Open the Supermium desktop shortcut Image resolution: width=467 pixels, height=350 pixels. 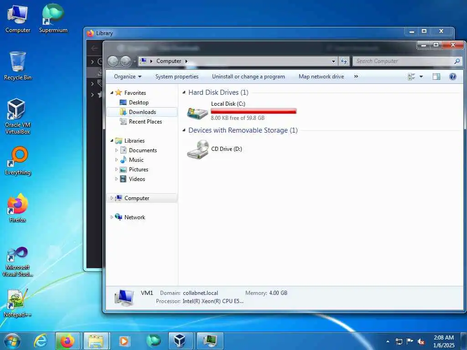pos(53,18)
